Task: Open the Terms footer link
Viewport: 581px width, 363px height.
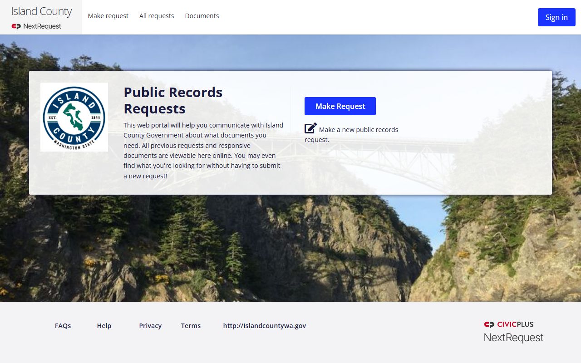Action: [191, 326]
